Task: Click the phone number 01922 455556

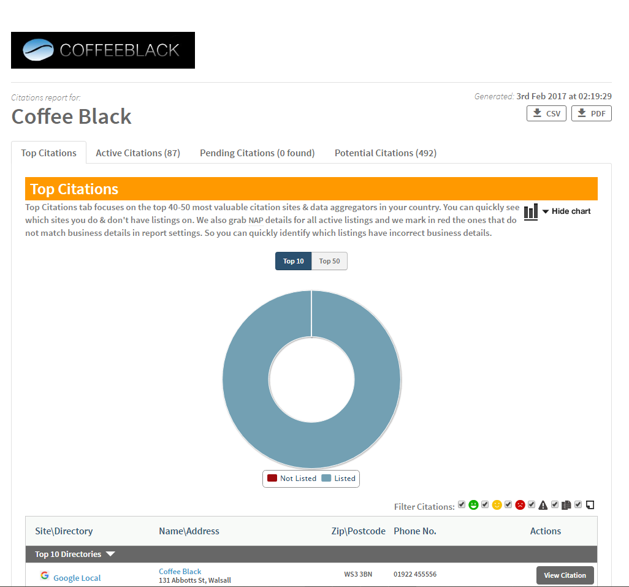Action: pos(415,574)
